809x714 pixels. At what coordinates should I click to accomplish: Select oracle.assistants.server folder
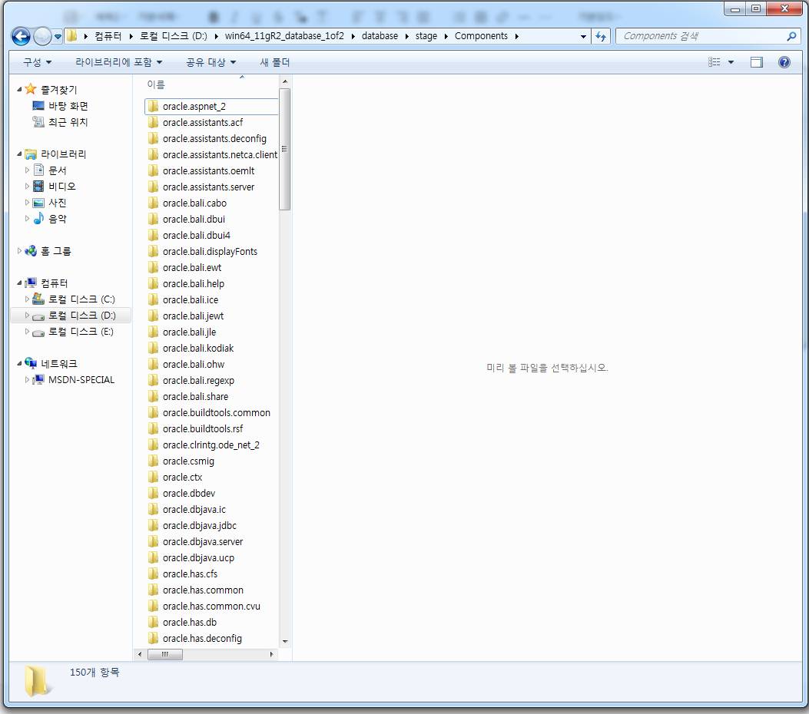[x=208, y=187]
